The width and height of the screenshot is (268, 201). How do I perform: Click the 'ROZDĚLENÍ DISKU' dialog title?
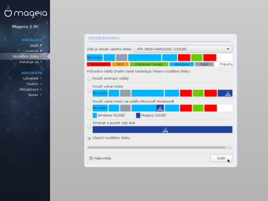point(104,38)
